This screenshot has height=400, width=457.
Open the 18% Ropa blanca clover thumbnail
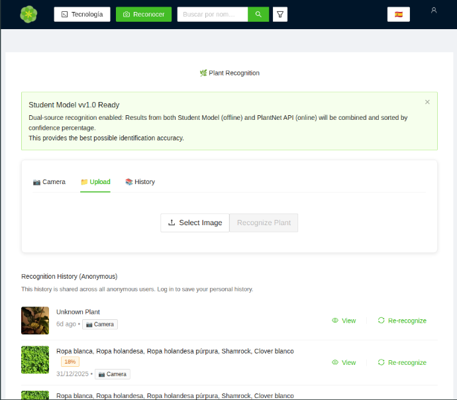35,360
